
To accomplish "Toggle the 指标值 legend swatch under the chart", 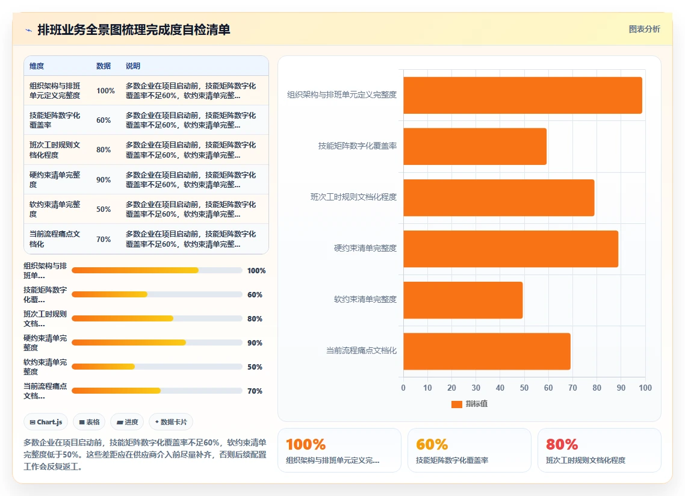I will tap(456, 405).
